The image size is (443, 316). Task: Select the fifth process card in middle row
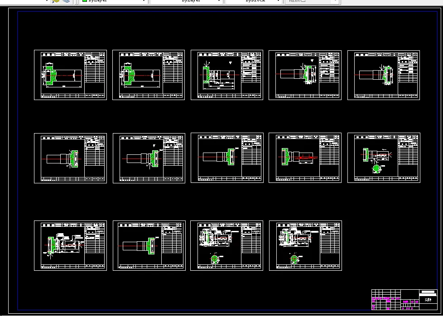tap(384, 158)
